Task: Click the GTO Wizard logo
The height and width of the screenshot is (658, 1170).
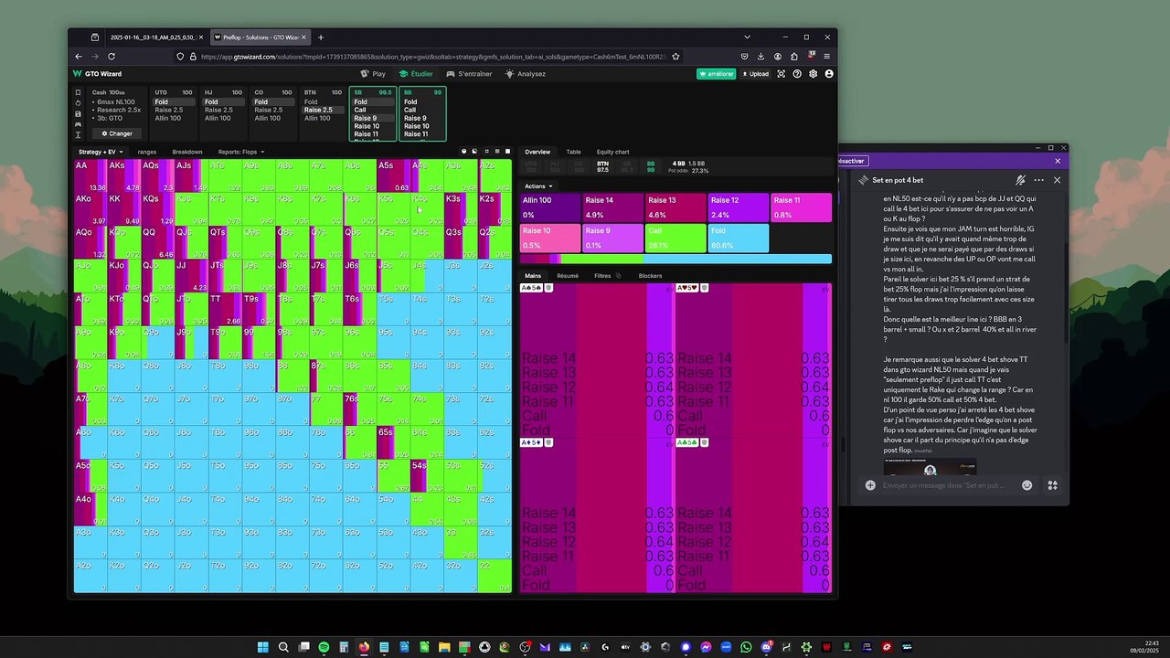Action: [x=97, y=74]
